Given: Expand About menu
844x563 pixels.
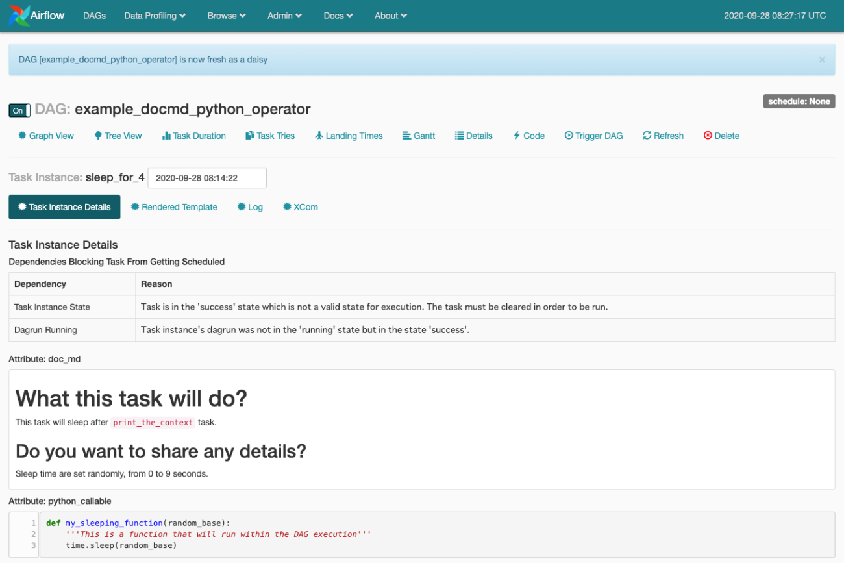Looking at the screenshot, I should (391, 16).
